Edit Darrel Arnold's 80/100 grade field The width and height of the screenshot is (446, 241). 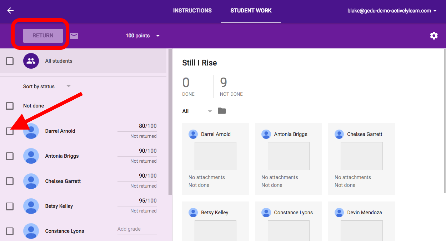click(x=137, y=126)
